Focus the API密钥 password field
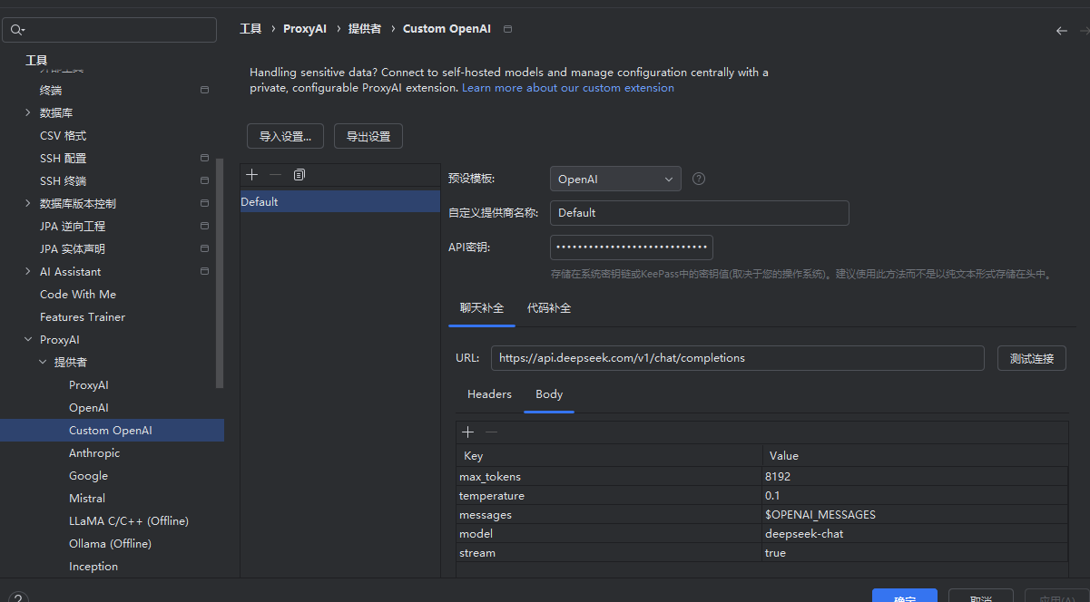Image resolution: width=1090 pixels, height=602 pixels. pos(632,248)
